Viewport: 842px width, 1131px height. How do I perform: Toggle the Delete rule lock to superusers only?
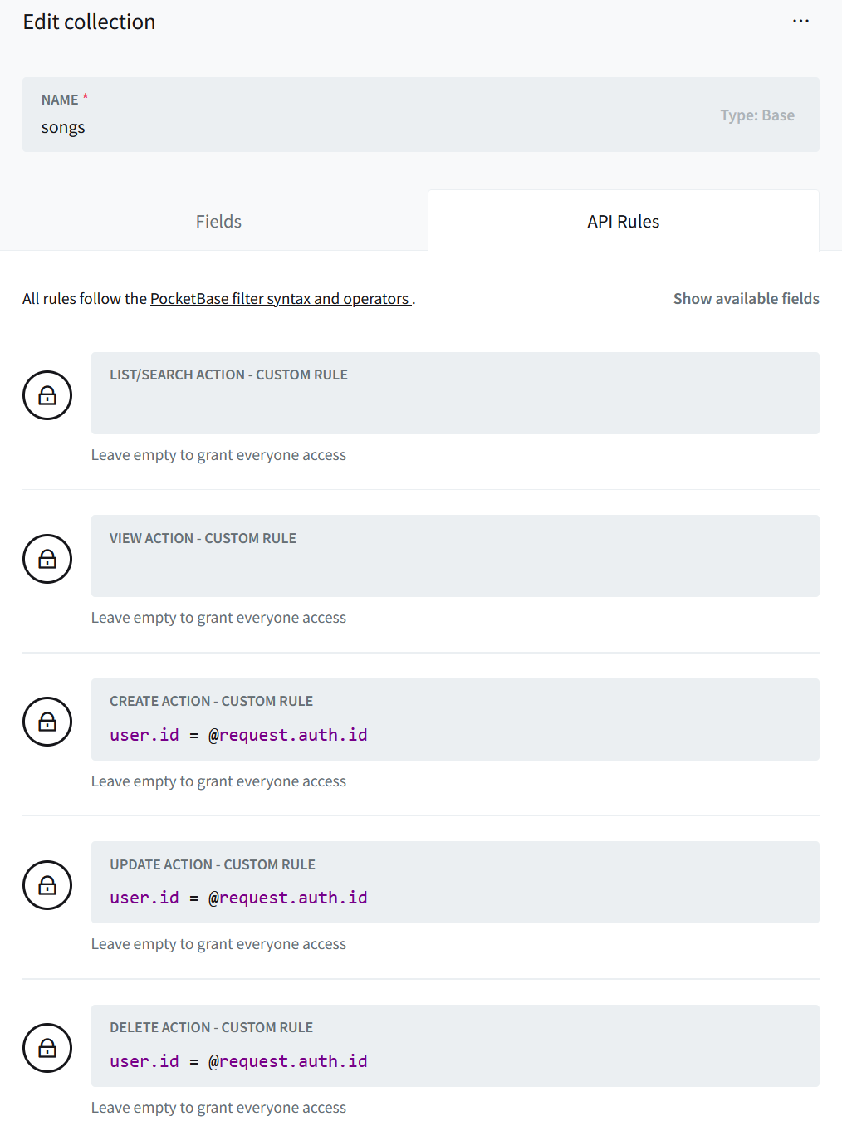coord(47,1047)
